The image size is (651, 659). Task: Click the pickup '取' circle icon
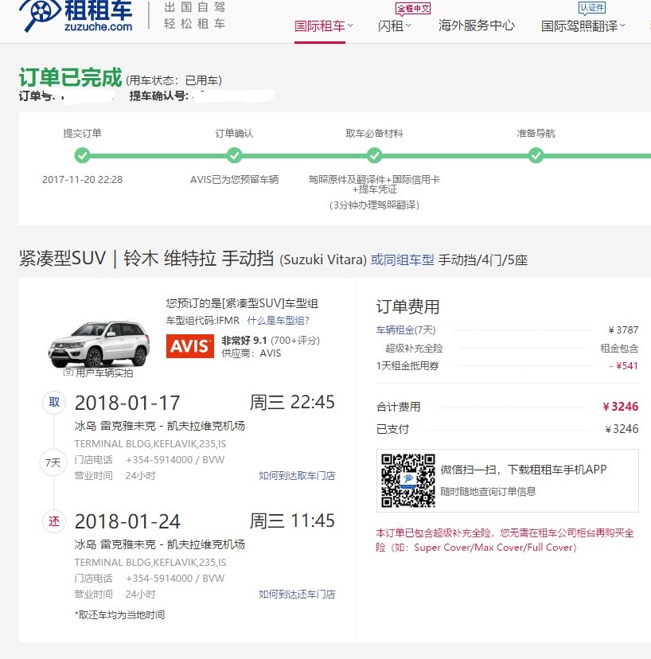coord(54,403)
